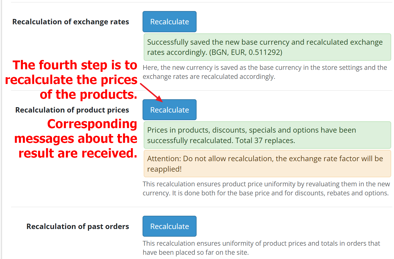The image size is (394, 259).
Task: Click the word "reapplied!" in the warning
Action: [x=164, y=169]
